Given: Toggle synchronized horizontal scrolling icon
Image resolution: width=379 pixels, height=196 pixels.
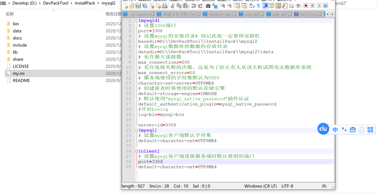Looking at the screenshot, I should tap(244, 6).
